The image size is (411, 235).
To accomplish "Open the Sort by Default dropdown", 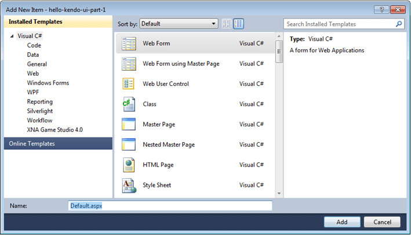I will pos(179,24).
